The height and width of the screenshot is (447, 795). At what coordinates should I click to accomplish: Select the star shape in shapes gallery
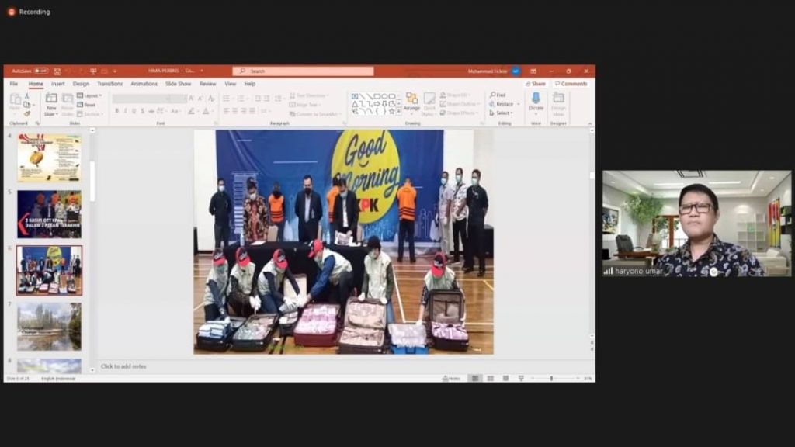pos(391,111)
